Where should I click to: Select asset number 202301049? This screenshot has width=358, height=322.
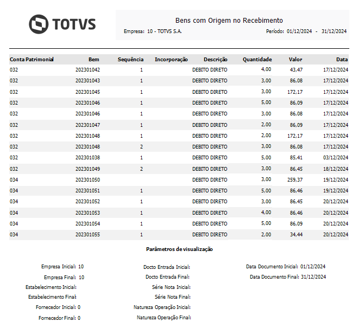(87, 169)
